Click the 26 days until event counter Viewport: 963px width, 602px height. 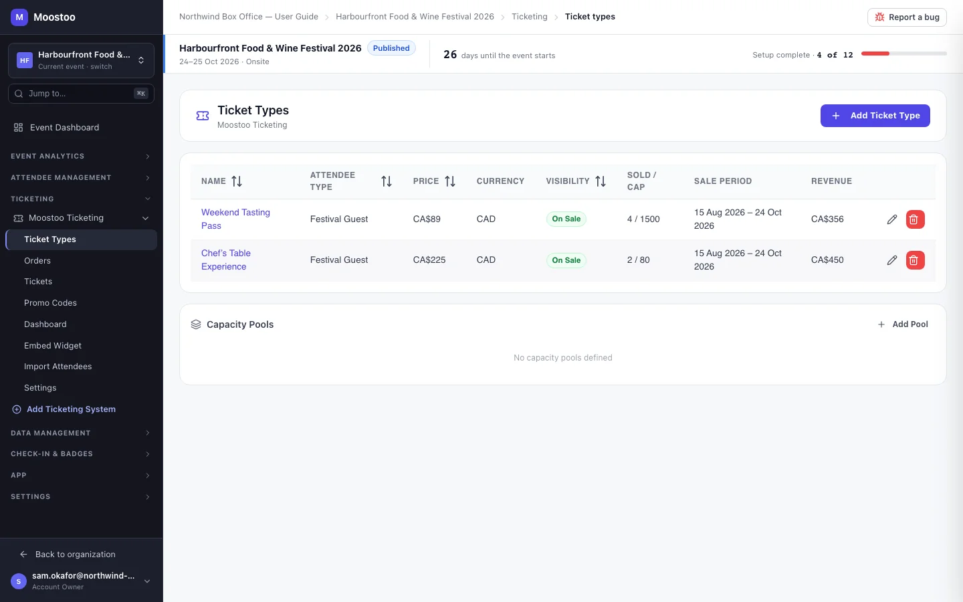499,55
